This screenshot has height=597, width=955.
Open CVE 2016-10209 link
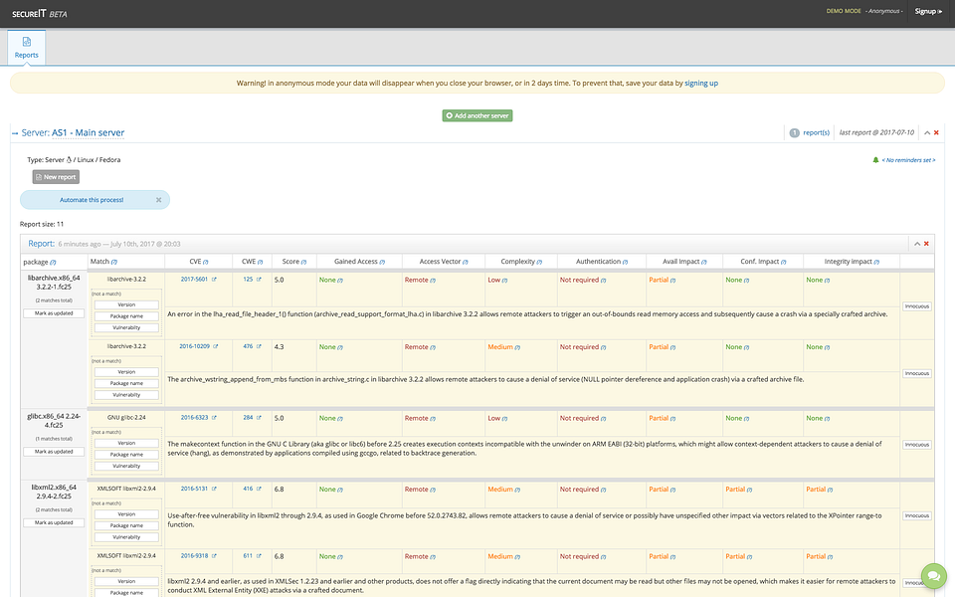[x=194, y=346]
